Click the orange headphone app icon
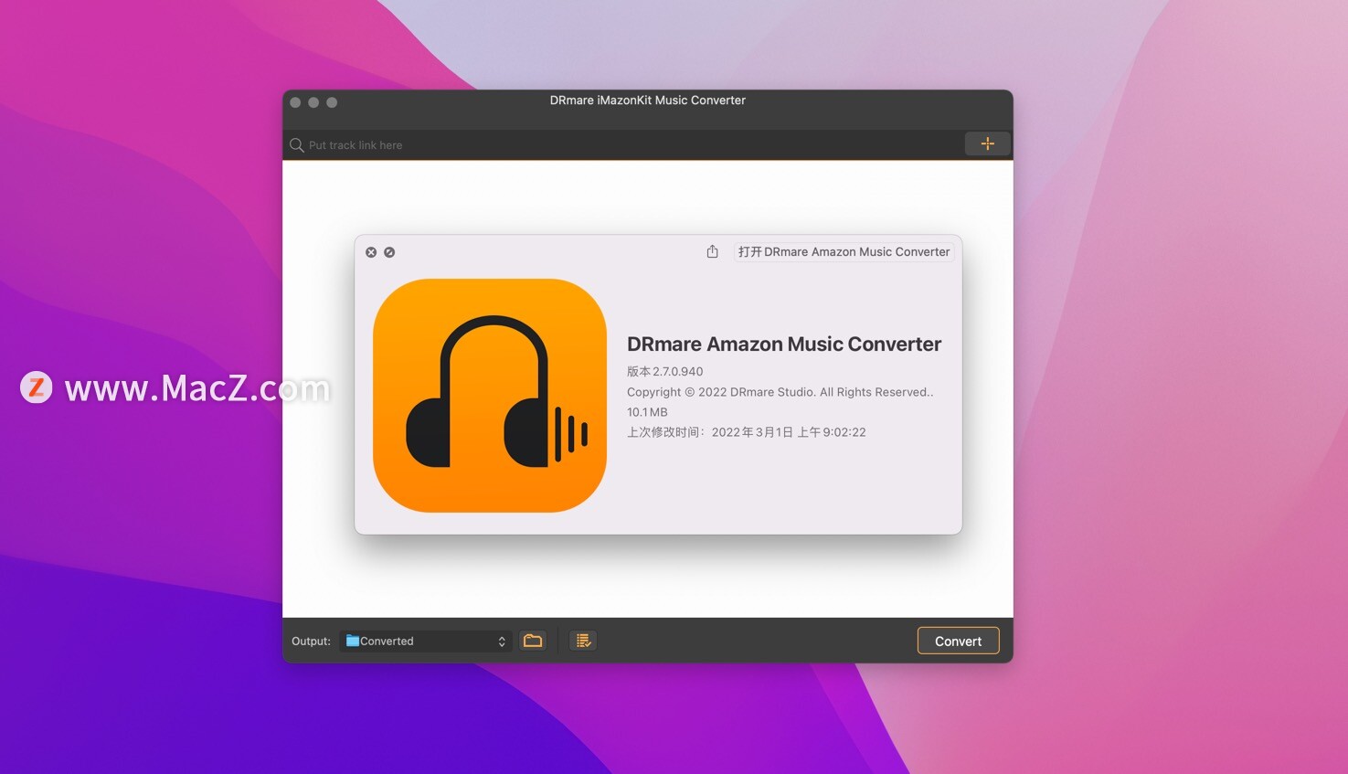Viewport: 1348px width, 774px height. click(x=489, y=396)
